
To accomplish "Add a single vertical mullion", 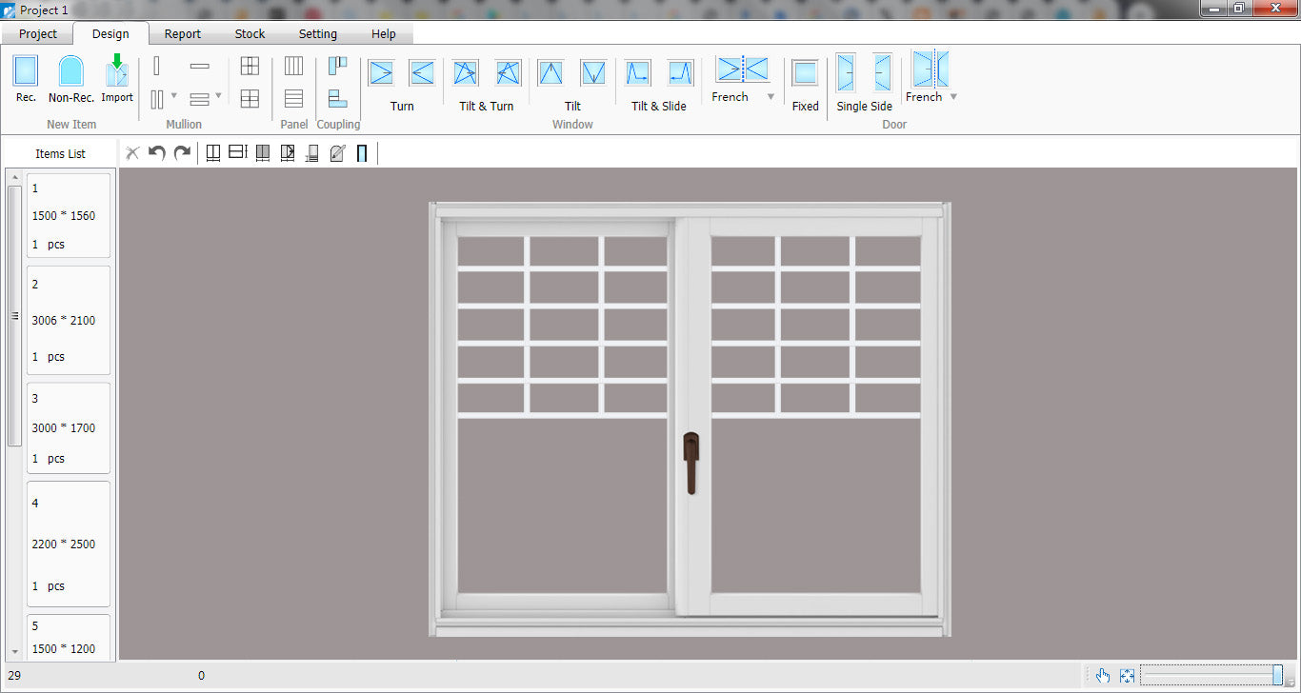I will 157,66.
